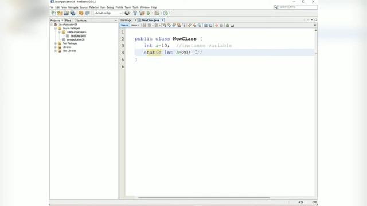This screenshot has height=206, width=367.
Task: Click the Debug Project icon
Action: click(x=157, y=13)
